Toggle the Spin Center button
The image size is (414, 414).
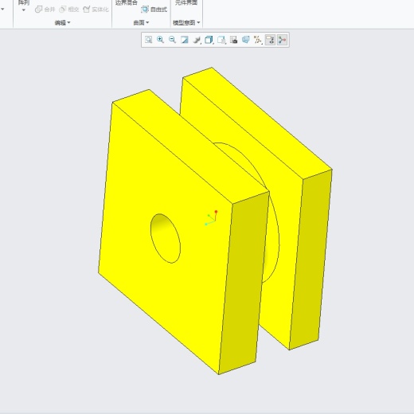pyautogui.click(x=282, y=40)
